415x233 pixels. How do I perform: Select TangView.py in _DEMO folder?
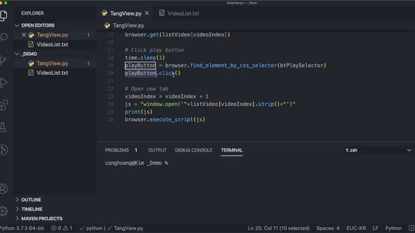[53, 63]
